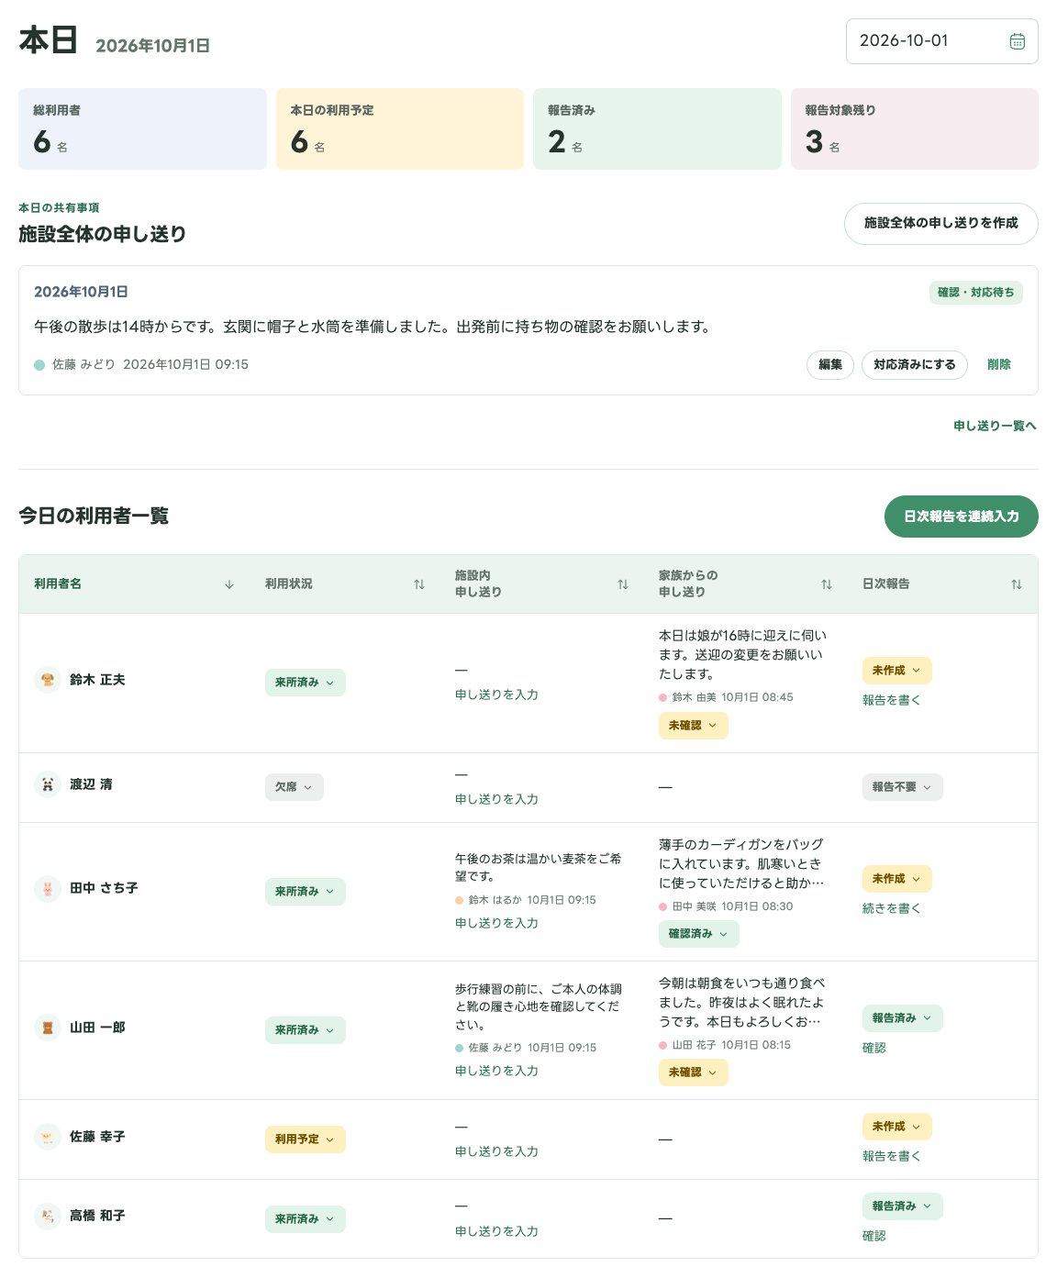Image resolution: width=1057 pixels, height=1278 pixels.
Task: Mark the handover as 対応済み
Action: (x=915, y=365)
